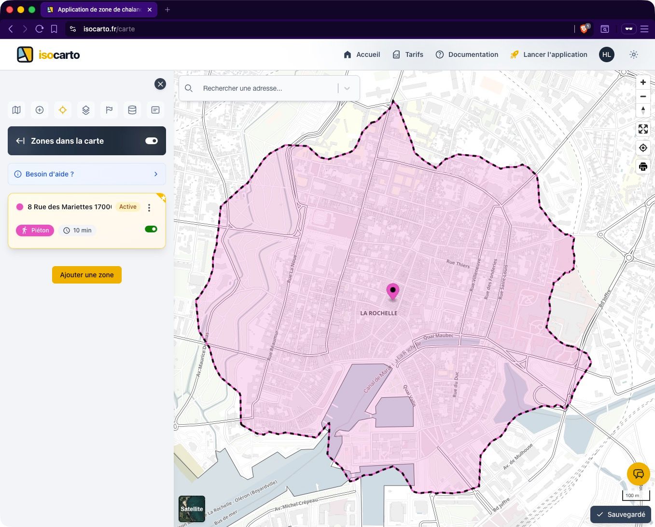Click the folded map icon in sidebar

[x=16, y=110]
